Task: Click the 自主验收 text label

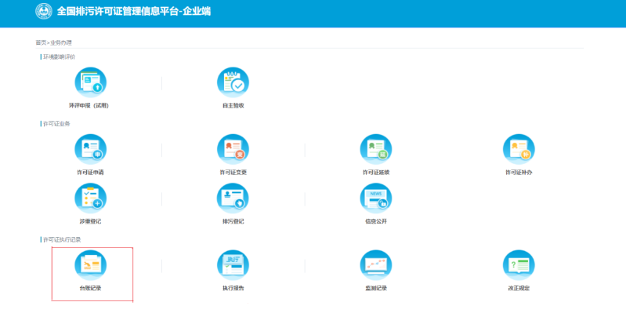Action: tap(233, 104)
